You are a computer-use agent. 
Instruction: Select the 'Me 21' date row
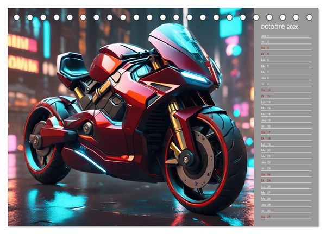tap(286, 156)
